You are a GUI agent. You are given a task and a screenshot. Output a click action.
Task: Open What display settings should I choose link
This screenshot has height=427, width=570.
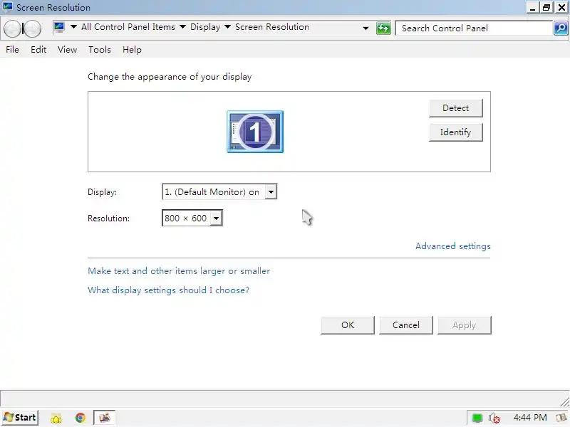[x=168, y=290]
